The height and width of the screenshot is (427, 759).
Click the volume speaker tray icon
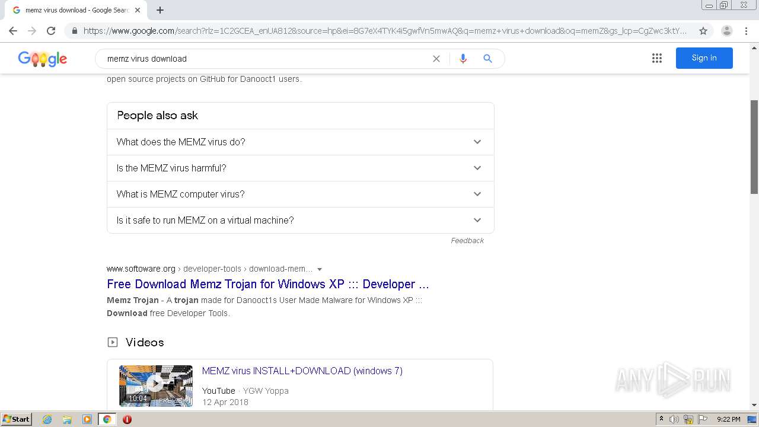(x=674, y=419)
